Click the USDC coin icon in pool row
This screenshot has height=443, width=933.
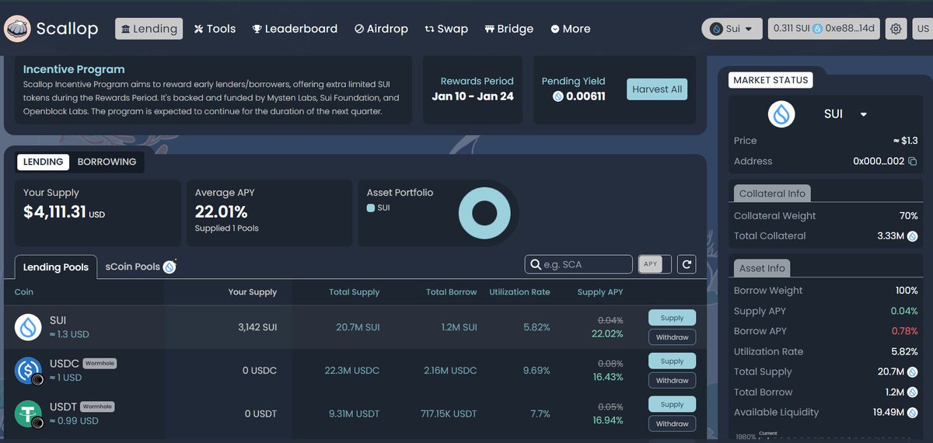pyautogui.click(x=28, y=370)
